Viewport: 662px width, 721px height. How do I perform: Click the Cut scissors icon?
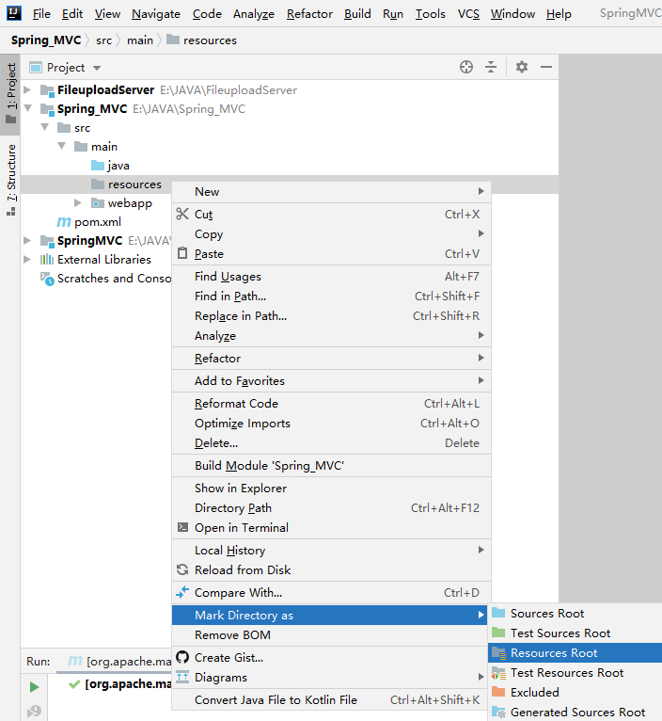click(182, 214)
